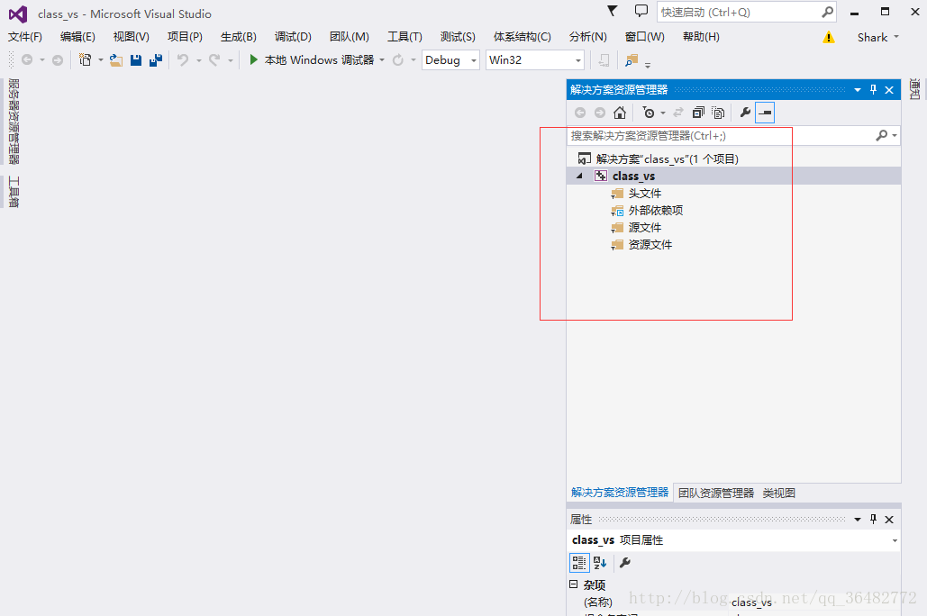
Task: Click the refresh/restart circular arrow icon
Action: [398, 59]
